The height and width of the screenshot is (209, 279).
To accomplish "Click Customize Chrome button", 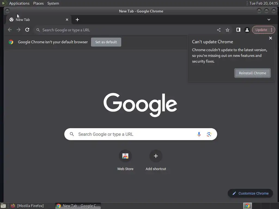I will click(250, 193).
